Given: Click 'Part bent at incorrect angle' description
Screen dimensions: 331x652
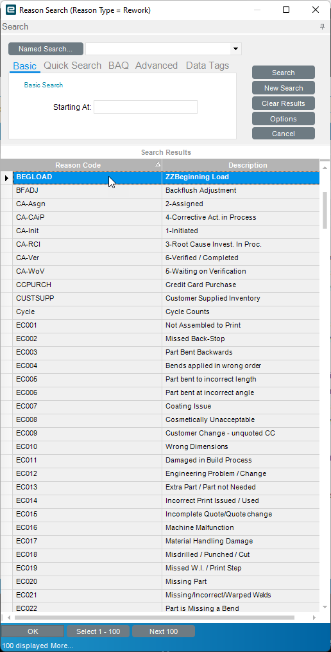Looking at the screenshot, I should 210,393.
